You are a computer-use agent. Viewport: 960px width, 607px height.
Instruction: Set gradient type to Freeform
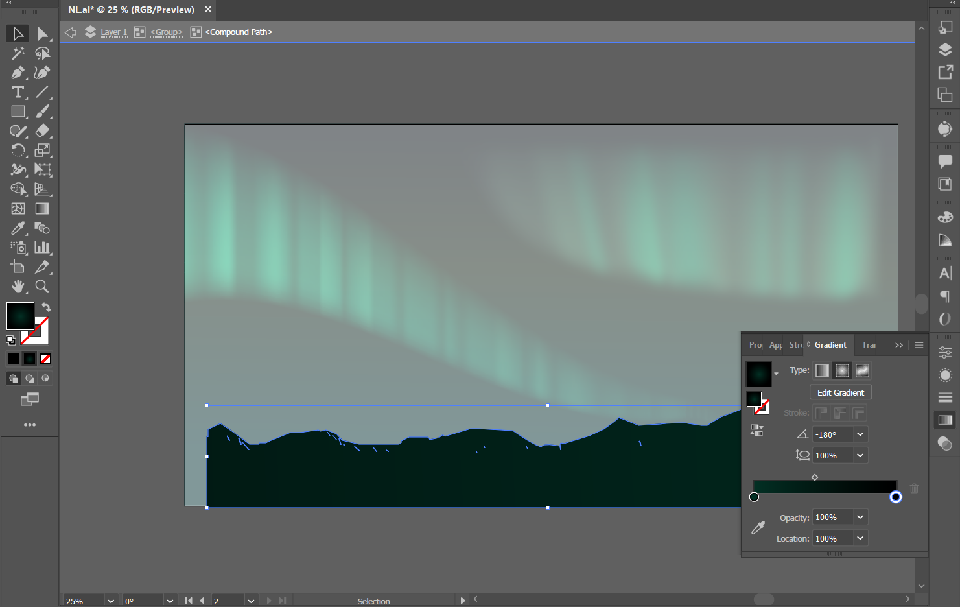click(x=862, y=370)
